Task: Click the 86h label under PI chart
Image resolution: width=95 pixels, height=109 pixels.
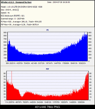Action: (x=8, y=63)
